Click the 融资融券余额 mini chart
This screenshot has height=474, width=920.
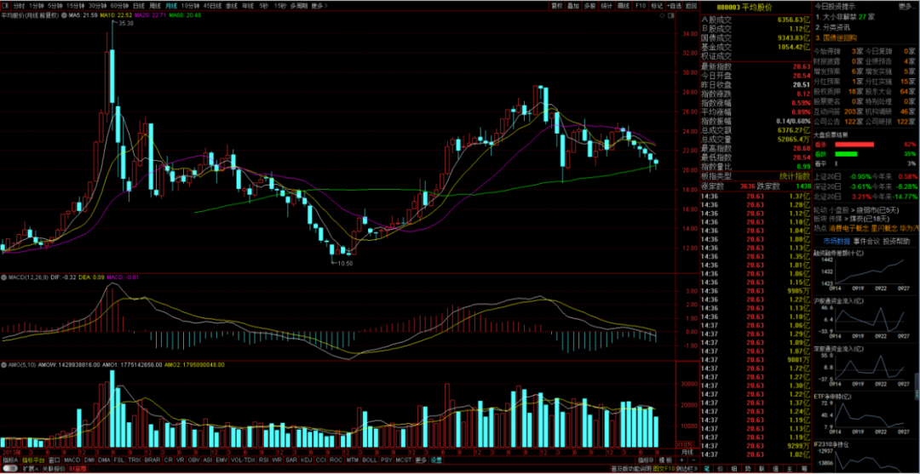(x=862, y=270)
